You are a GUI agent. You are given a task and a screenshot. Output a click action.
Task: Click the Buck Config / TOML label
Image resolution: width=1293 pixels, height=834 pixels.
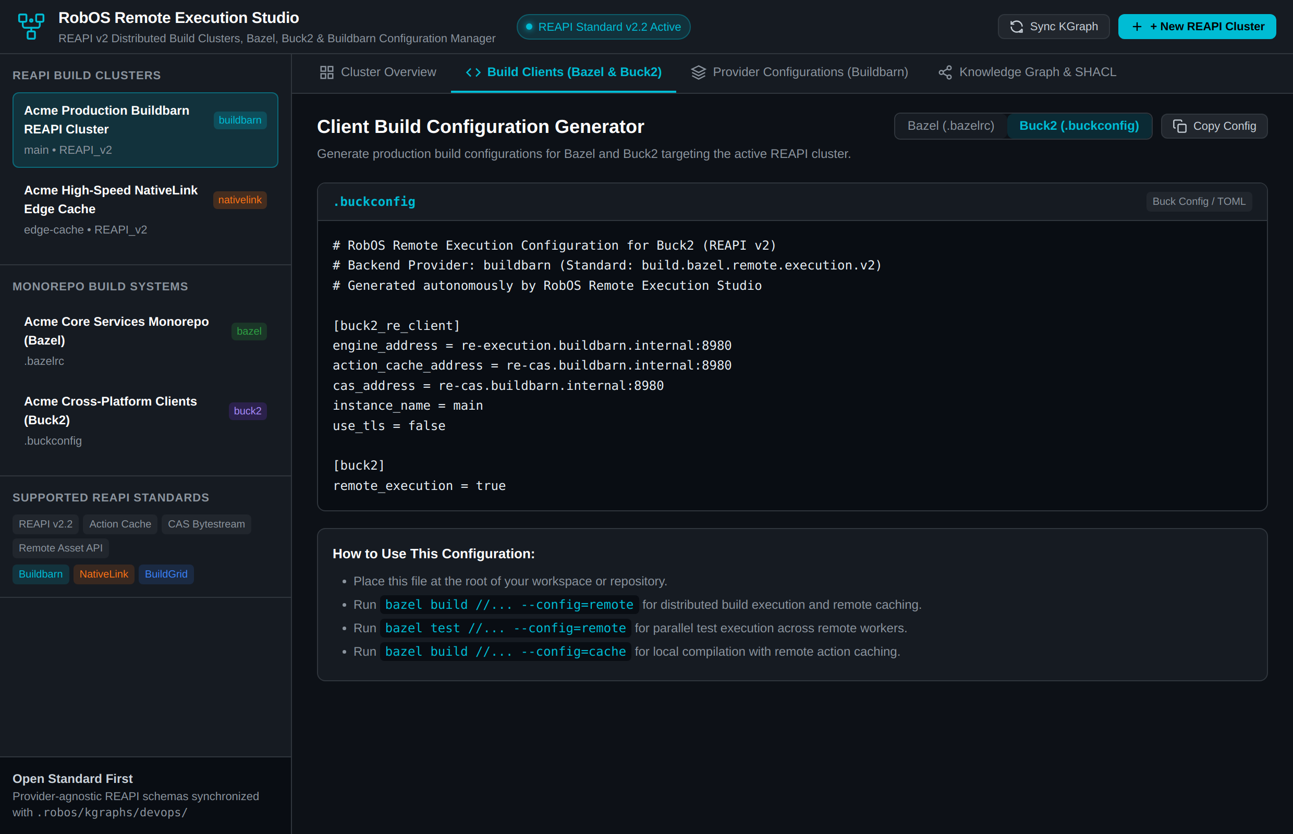coord(1198,201)
